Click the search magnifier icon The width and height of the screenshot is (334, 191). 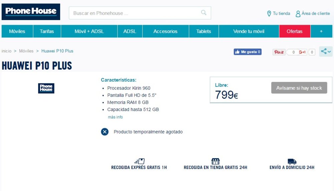coord(204,13)
